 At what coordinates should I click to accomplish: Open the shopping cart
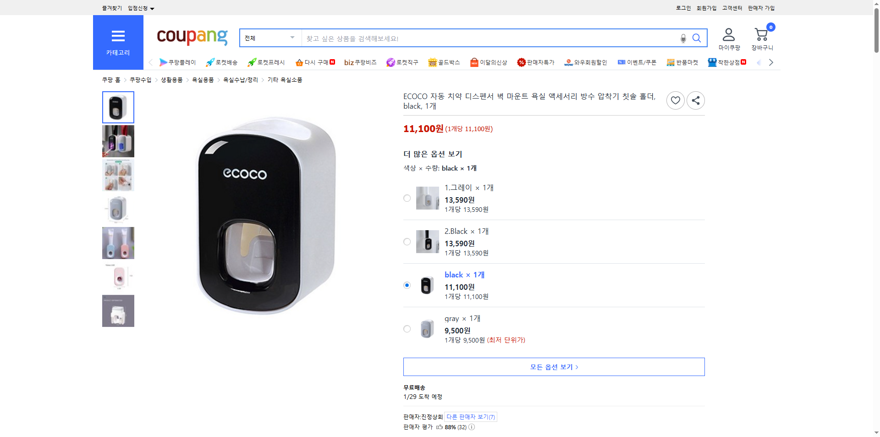[x=761, y=36]
